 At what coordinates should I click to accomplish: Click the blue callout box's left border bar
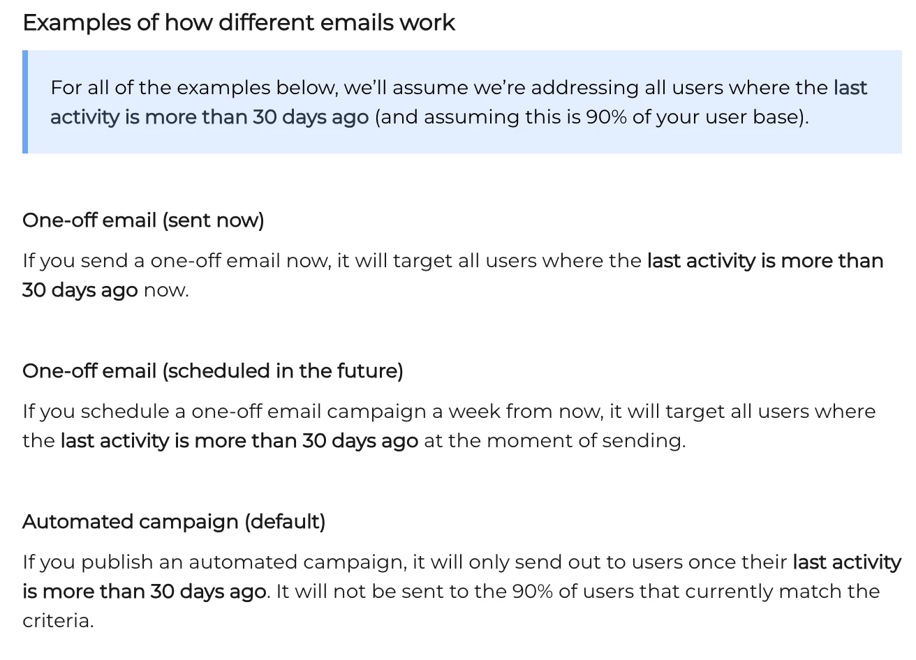(x=25, y=102)
